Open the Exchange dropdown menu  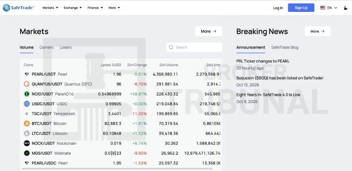73,7
